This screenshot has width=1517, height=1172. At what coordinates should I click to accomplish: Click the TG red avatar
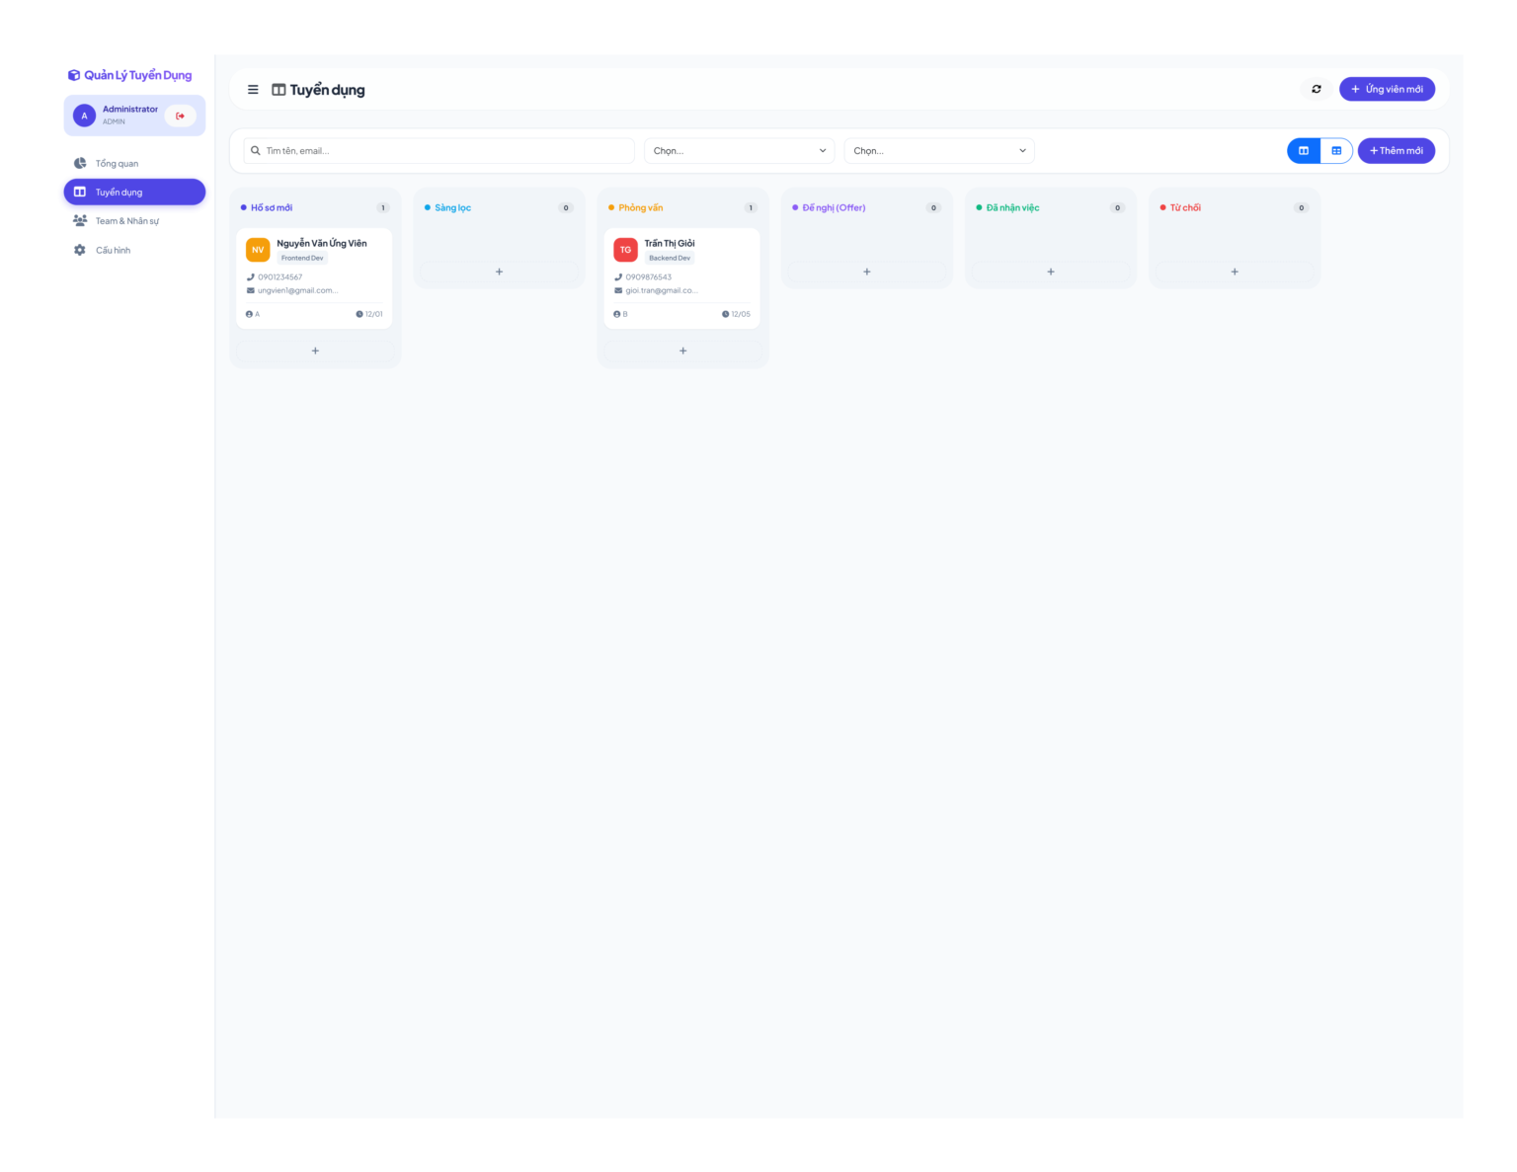click(625, 250)
